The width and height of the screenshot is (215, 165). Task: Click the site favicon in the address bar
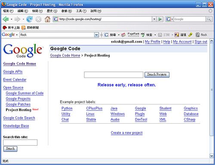(x=56, y=19)
